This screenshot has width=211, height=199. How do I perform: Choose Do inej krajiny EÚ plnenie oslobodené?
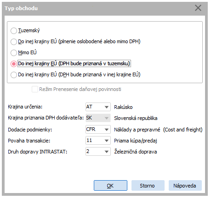pyautogui.click(x=14, y=42)
